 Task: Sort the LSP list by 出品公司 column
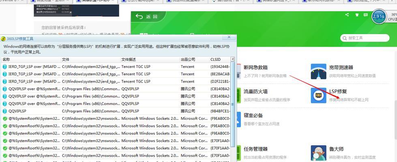pos(195,60)
